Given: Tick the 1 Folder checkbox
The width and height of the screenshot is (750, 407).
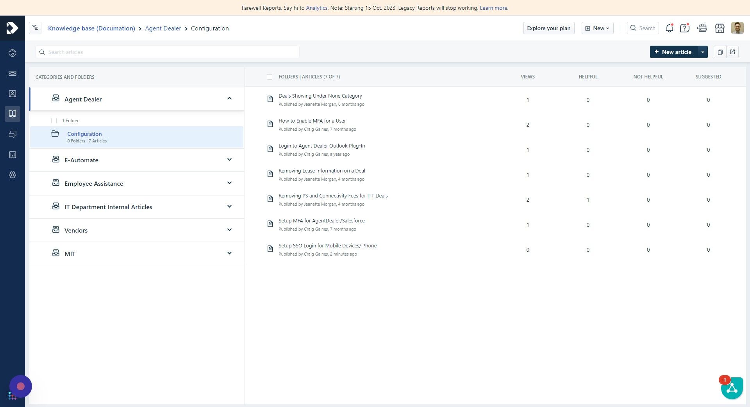Looking at the screenshot, I should 54,121.
